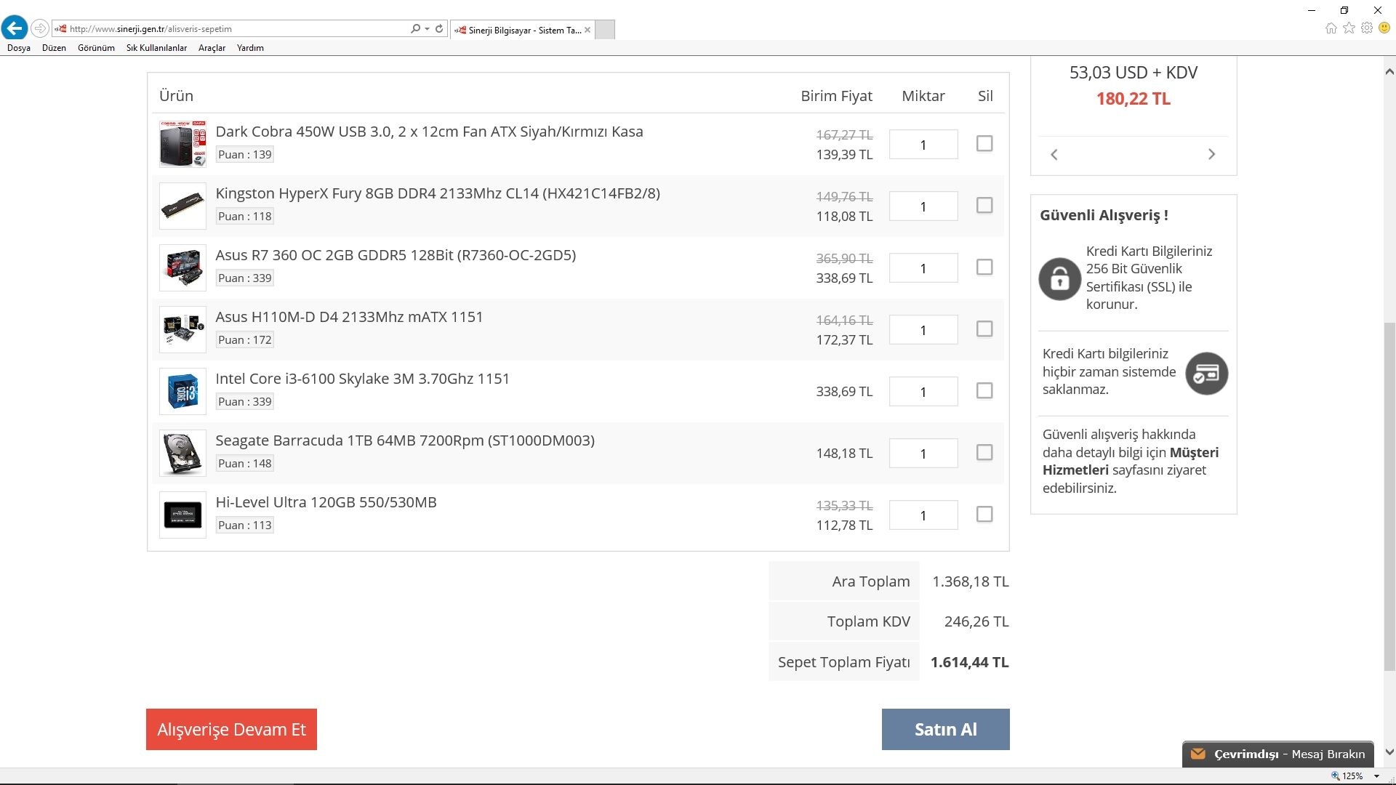Click next arrow in product carousel
The image size is (1396, 785).
click(1211, 154)
